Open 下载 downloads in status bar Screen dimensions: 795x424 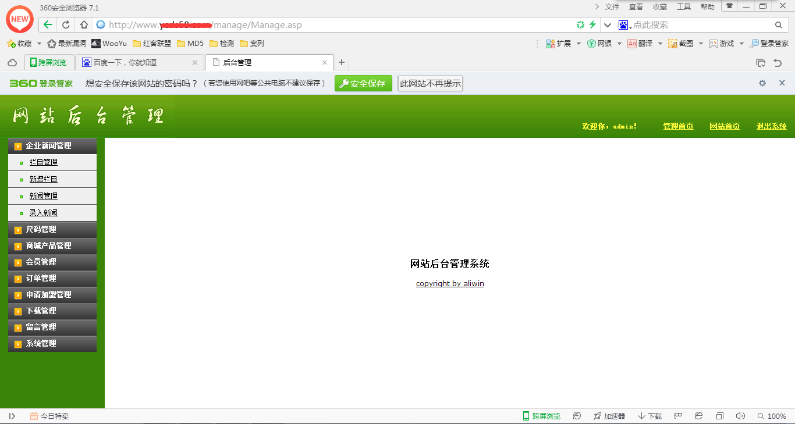click(x=650, y=416)
